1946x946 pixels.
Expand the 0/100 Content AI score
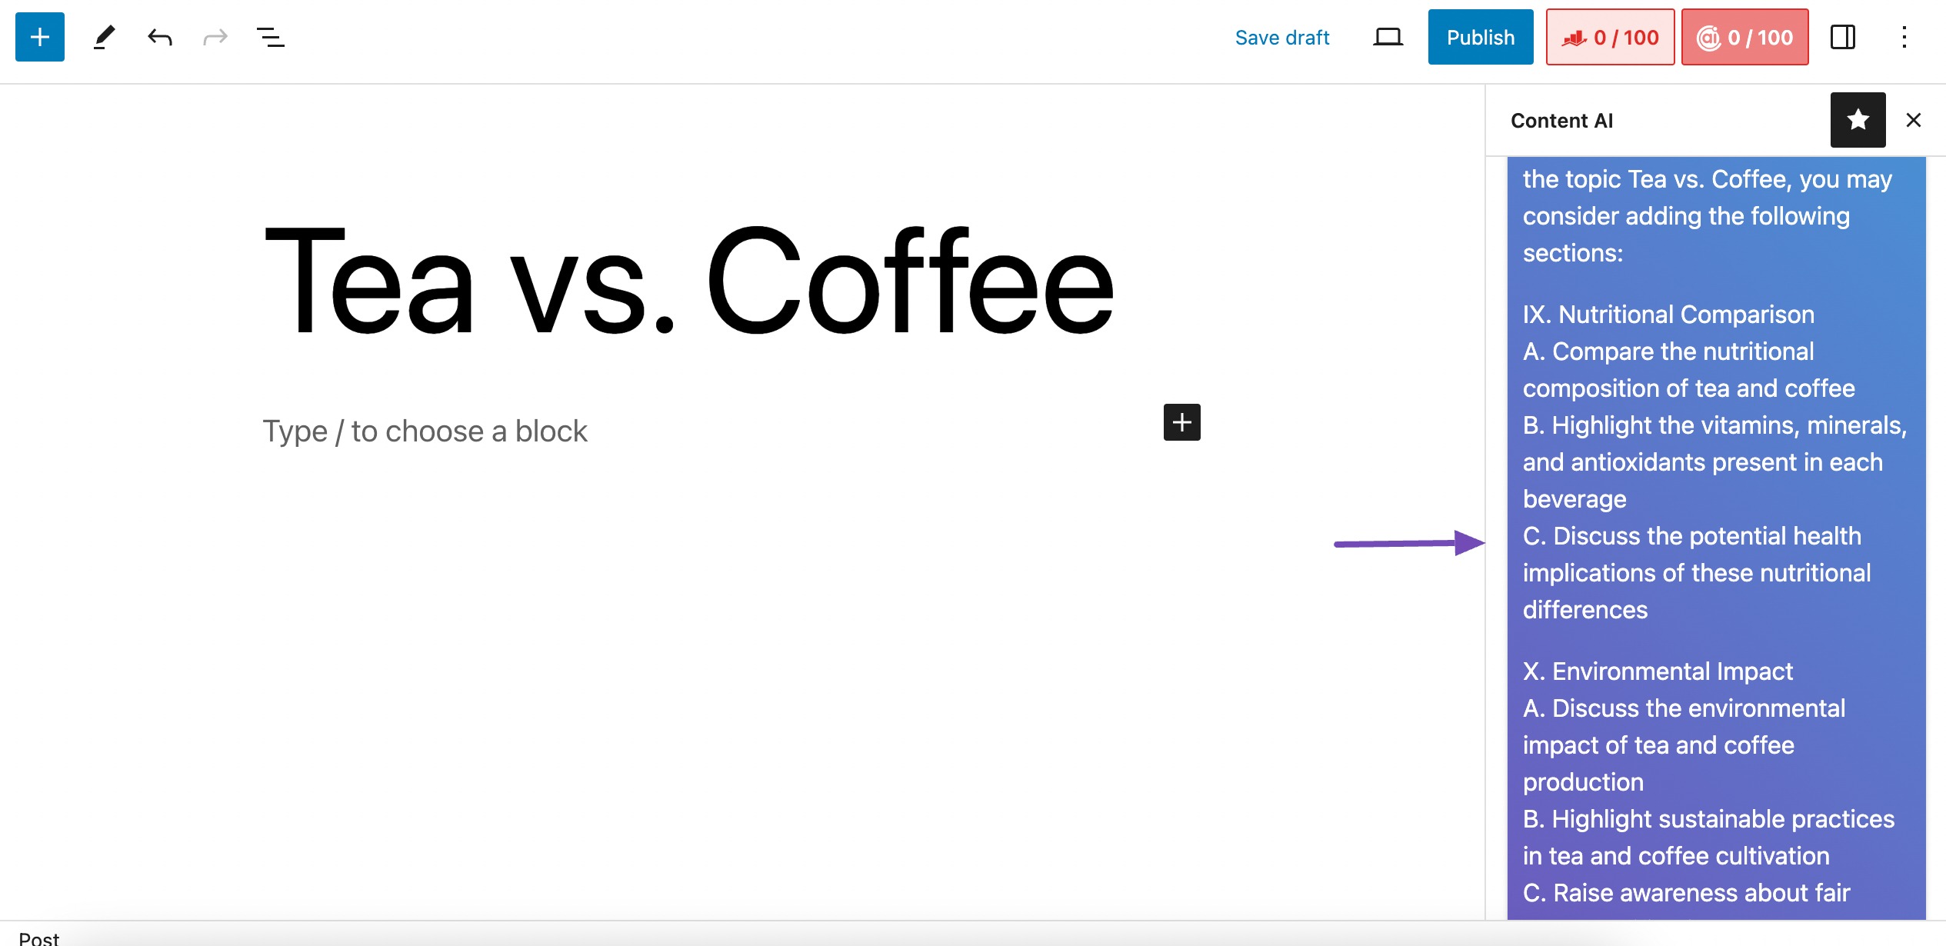tap(1746, 37)
